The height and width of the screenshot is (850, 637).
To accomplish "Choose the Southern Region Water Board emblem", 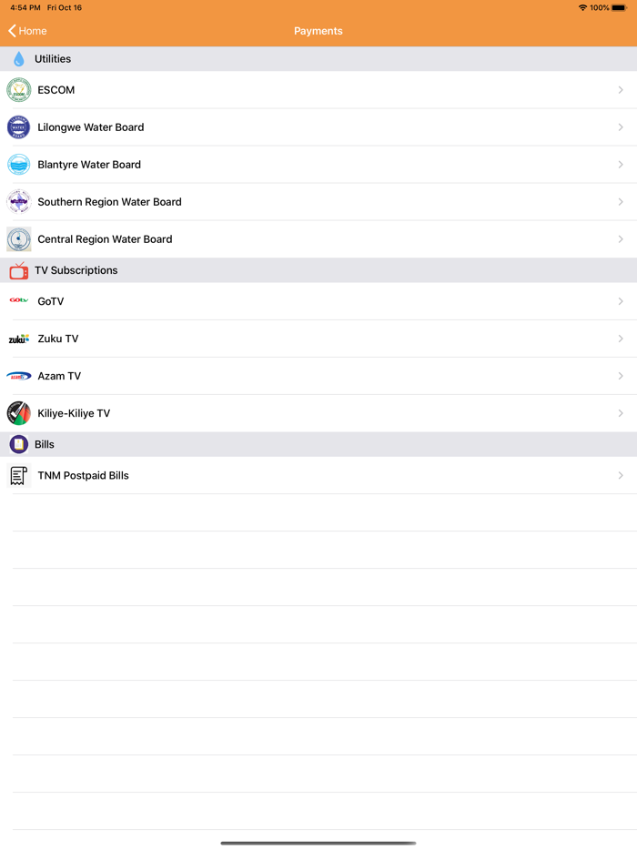I will 18,202.
